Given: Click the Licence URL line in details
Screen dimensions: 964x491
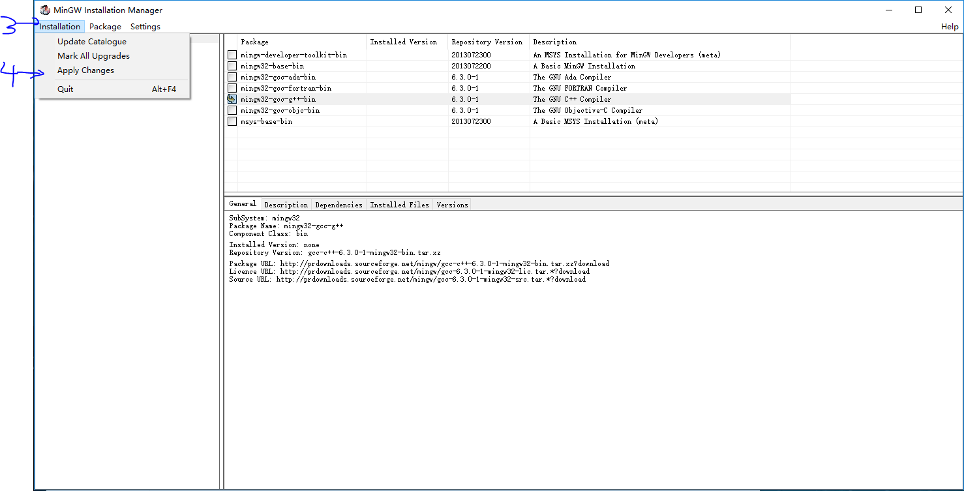Looking at the screenshot, I should pyautogui.click(x=409, y=271).
